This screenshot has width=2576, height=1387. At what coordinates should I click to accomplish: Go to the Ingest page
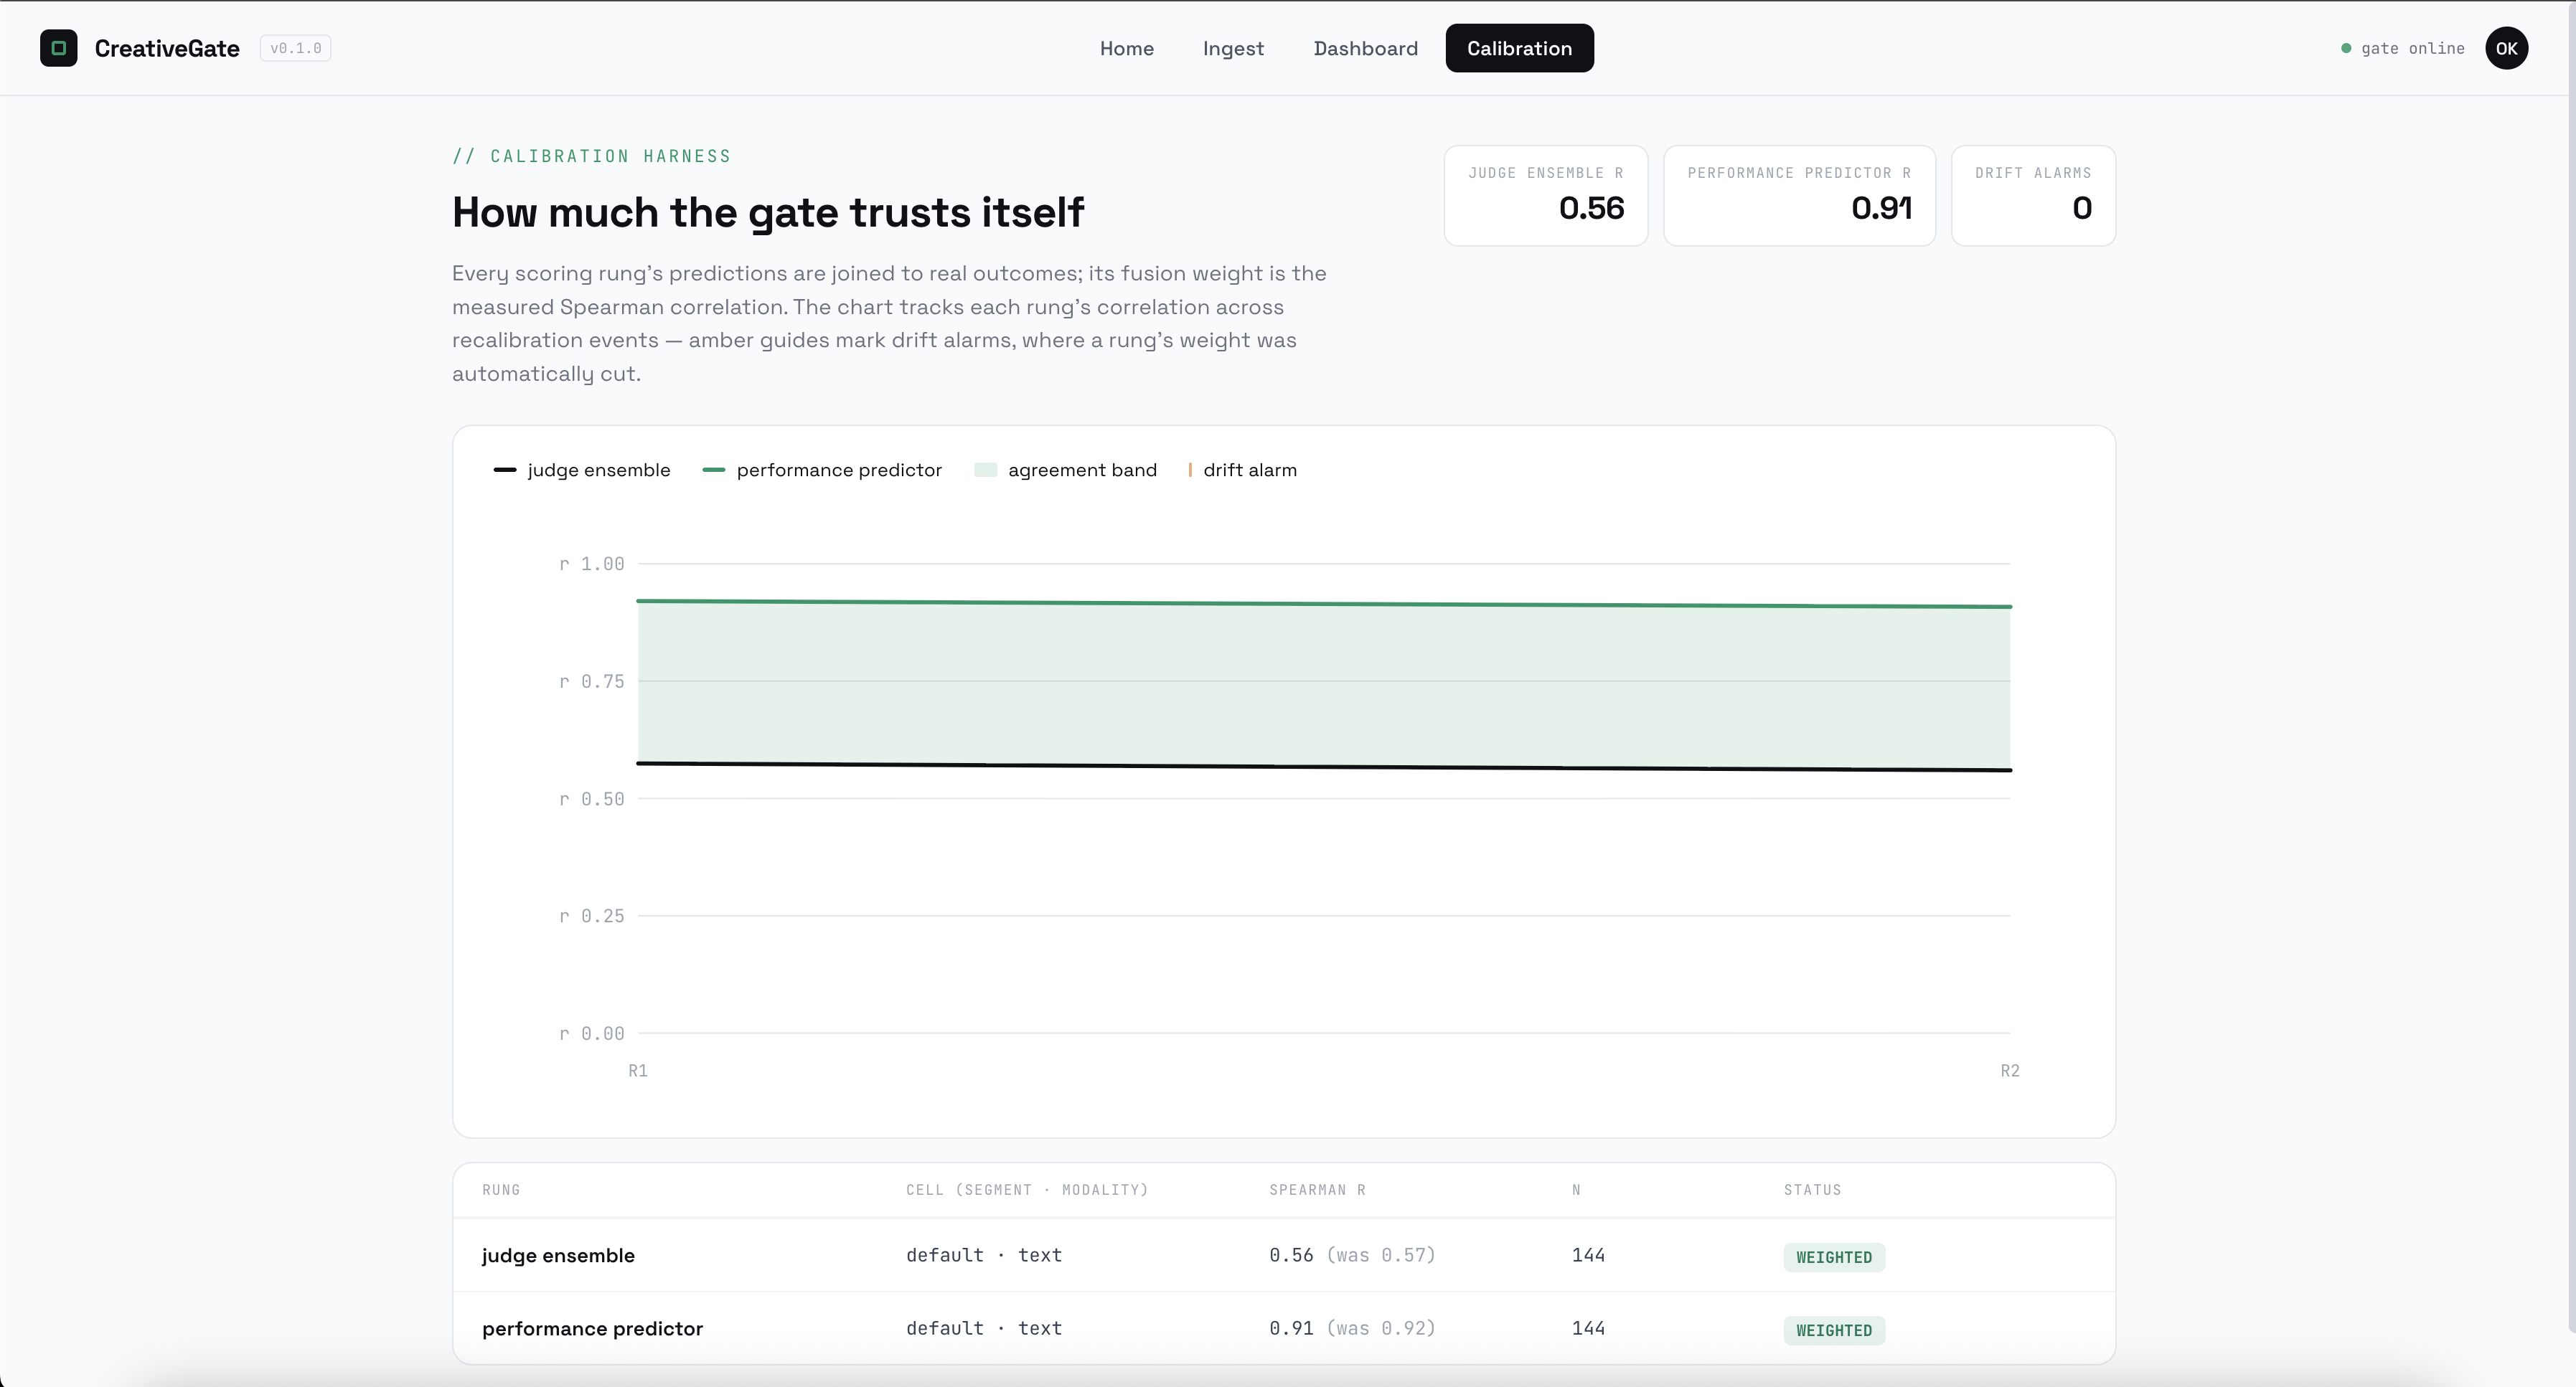coord(1233,48)
